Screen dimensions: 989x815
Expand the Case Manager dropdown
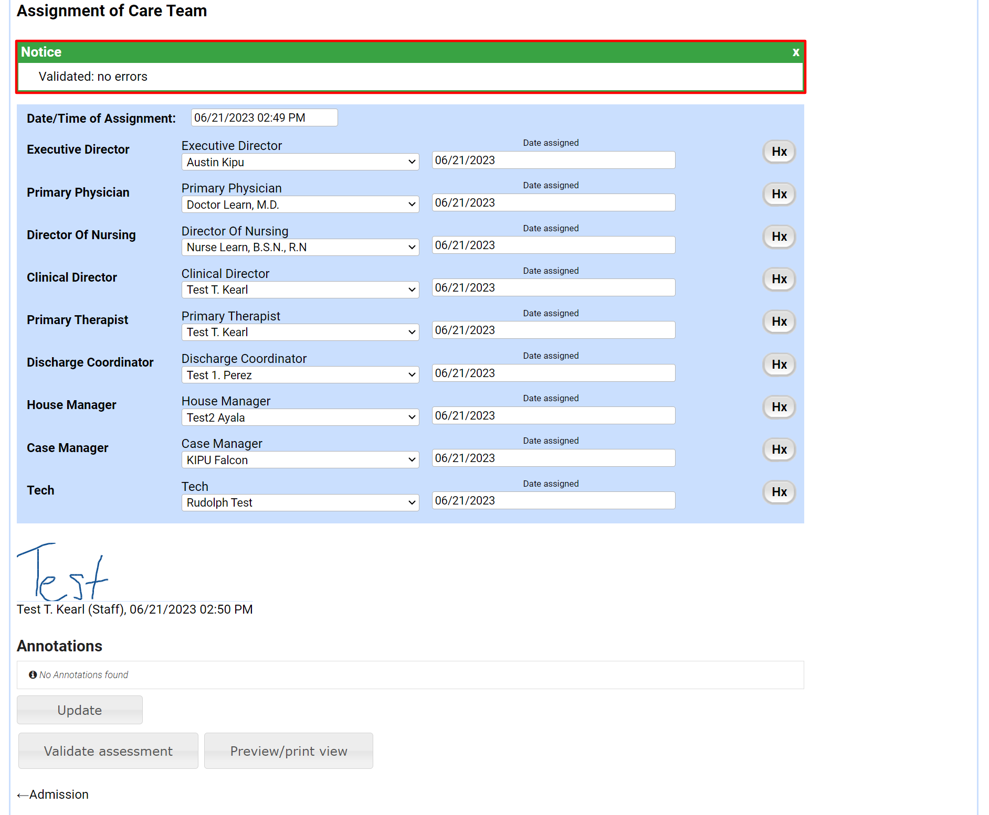tap(300, 460)
